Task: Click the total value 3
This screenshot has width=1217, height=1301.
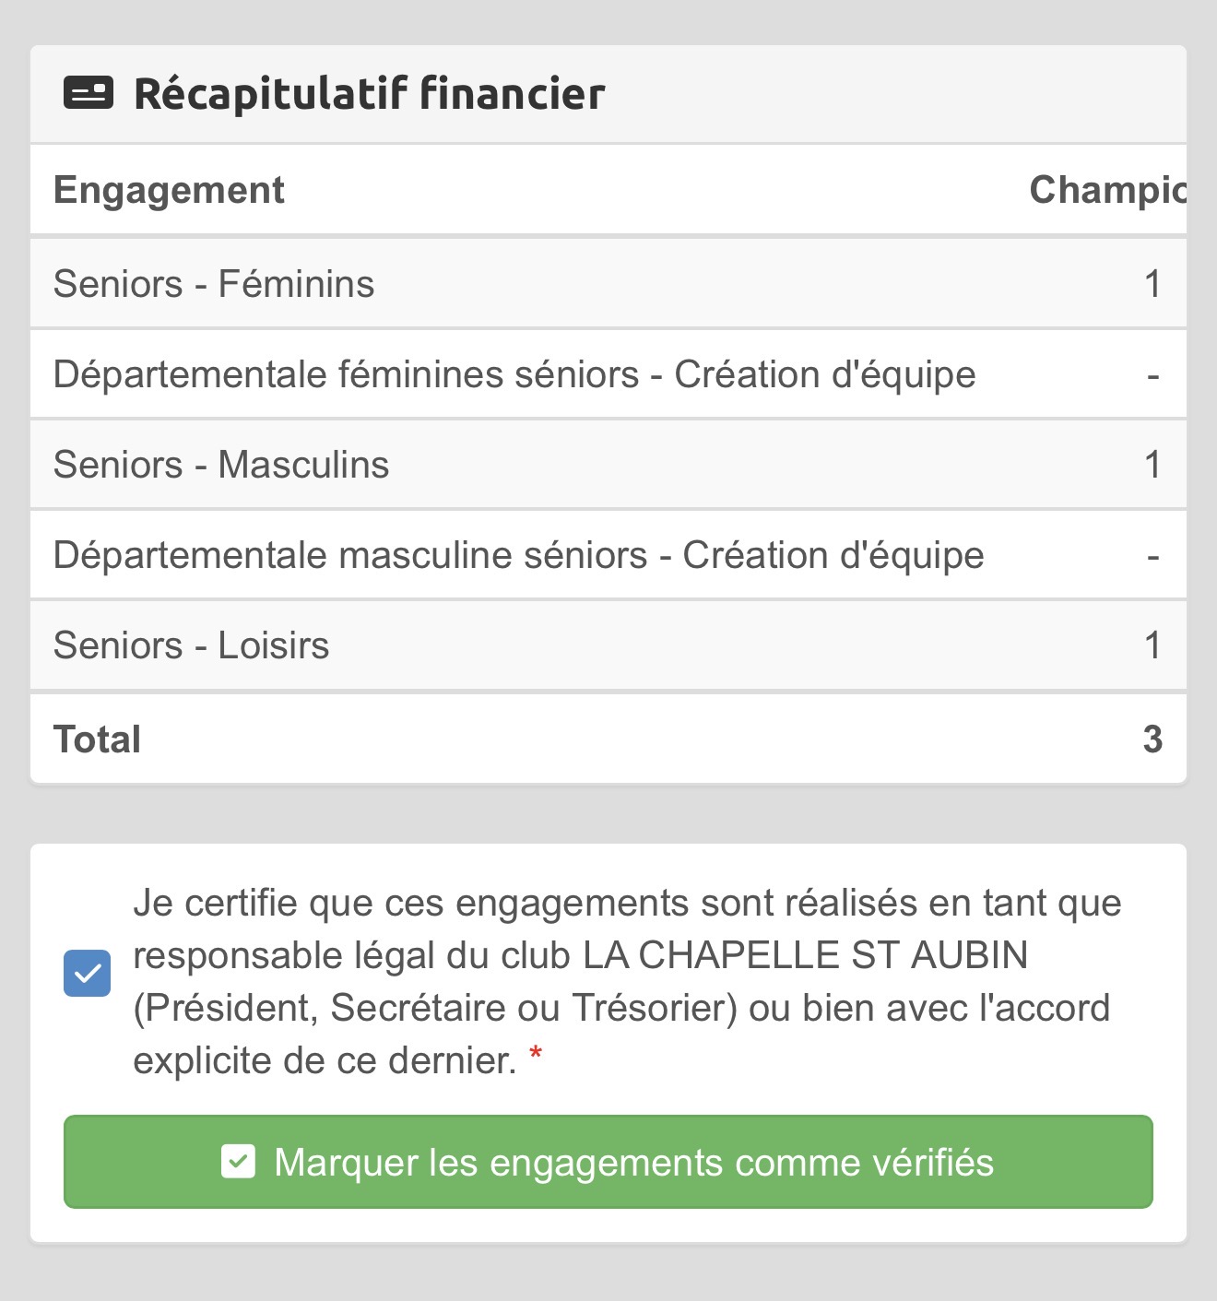Action: [x=1152, y=739]
